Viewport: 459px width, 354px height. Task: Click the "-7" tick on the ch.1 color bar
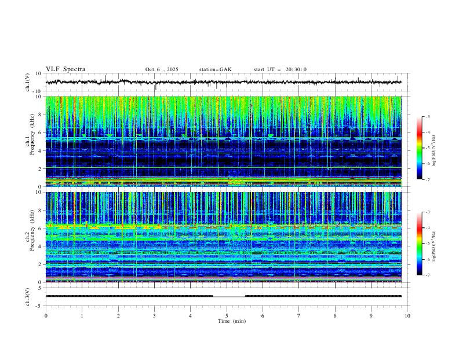click(x=428, y=179)
